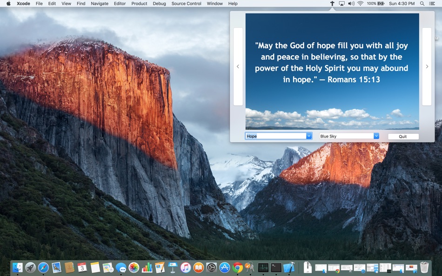Click inside the Hope text field

coord(276,136)
